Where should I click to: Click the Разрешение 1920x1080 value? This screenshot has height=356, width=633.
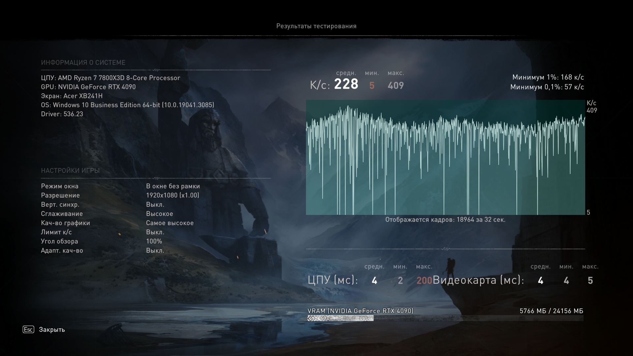(172, 195)
